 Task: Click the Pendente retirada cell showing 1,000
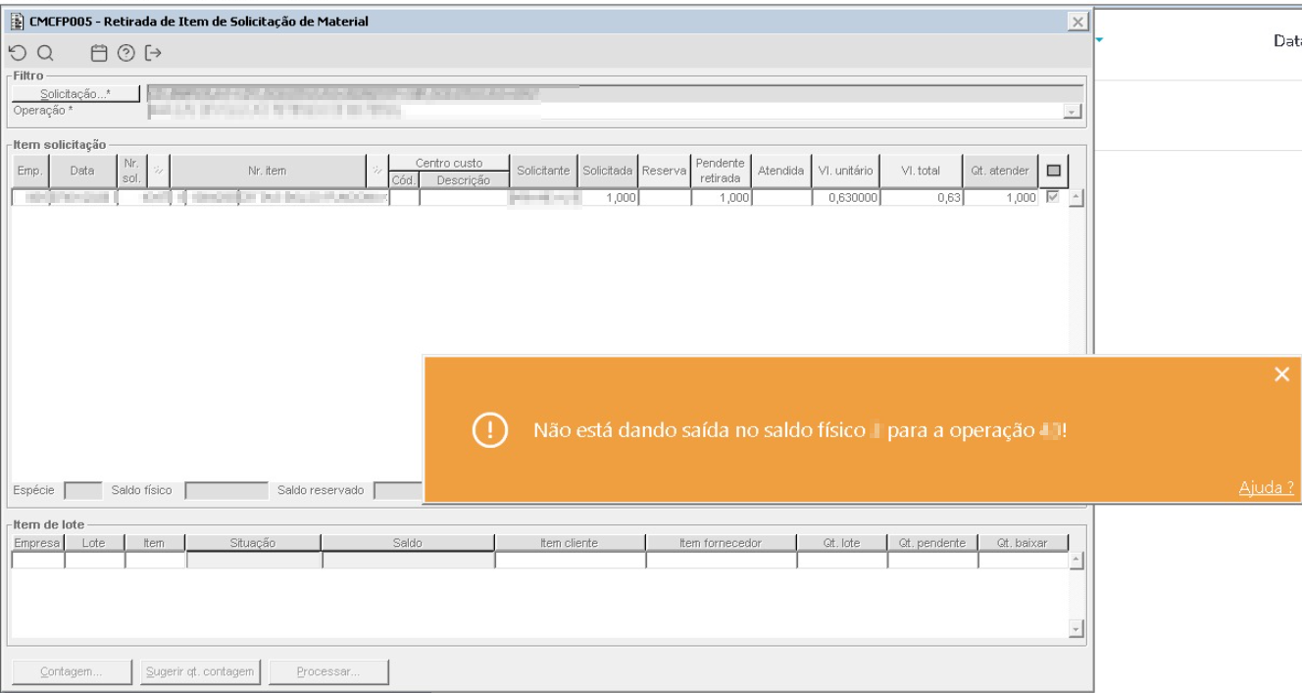click(721, 197)
